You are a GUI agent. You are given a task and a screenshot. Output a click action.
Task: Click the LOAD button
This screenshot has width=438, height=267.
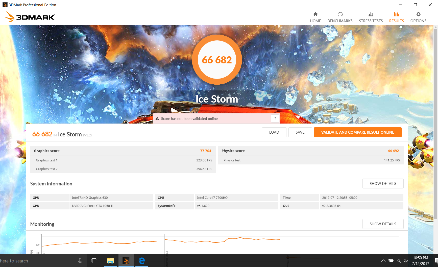[274, 132]
